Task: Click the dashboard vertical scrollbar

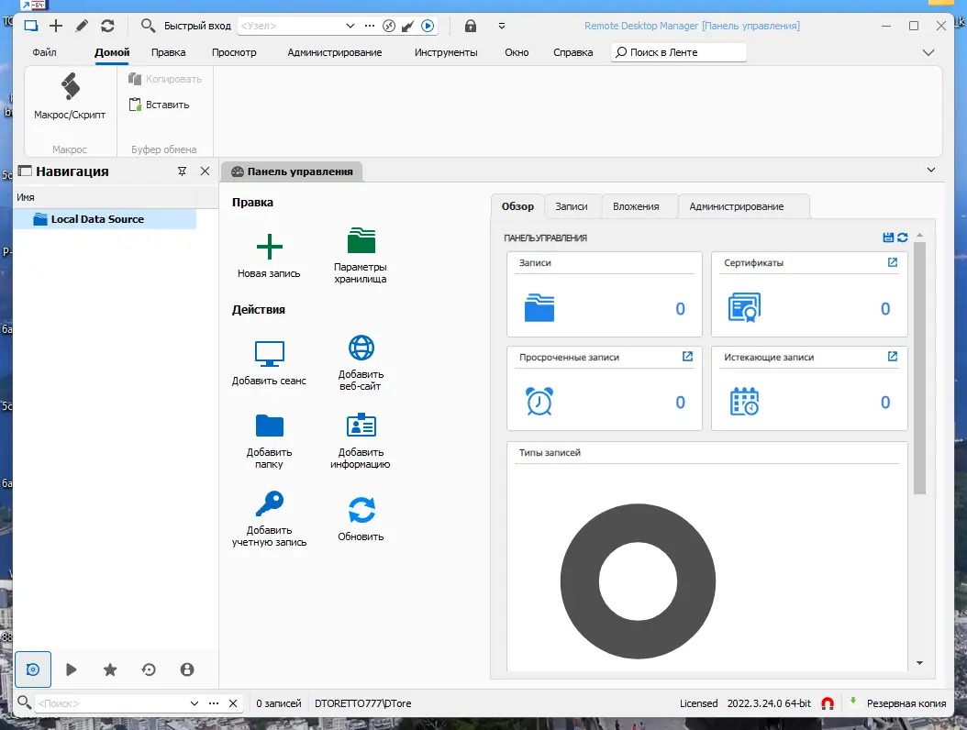Action: pyautogui.click(x=919, y=368)
